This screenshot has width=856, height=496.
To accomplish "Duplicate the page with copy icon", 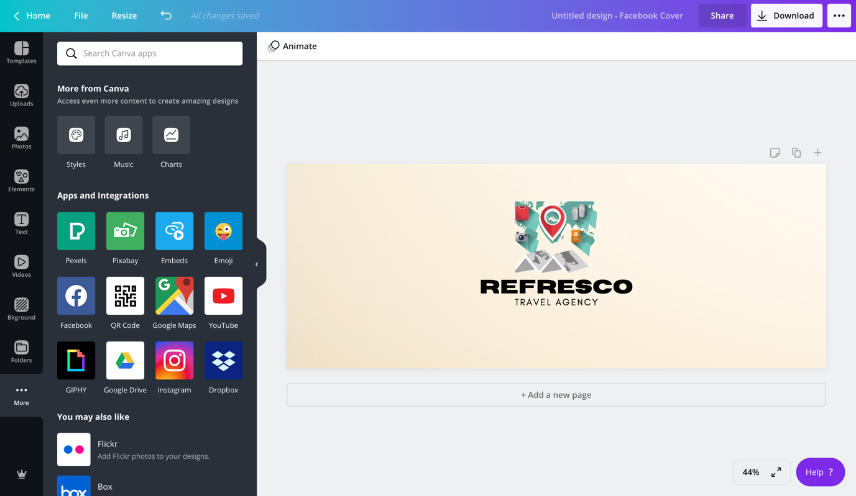I will click(796, 153).
